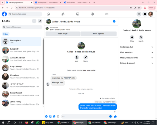Search in conversation magnifier icon
The image size is (157, 125).
coord(141,37)
